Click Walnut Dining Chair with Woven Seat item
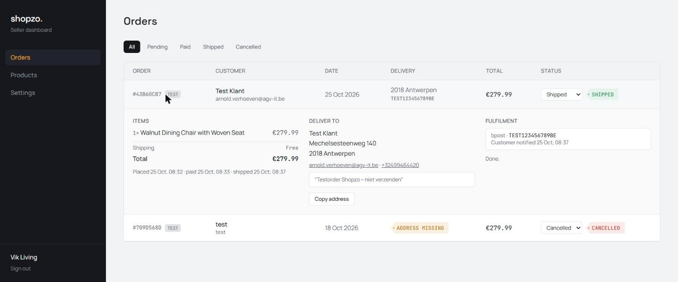 click(192, 133)
